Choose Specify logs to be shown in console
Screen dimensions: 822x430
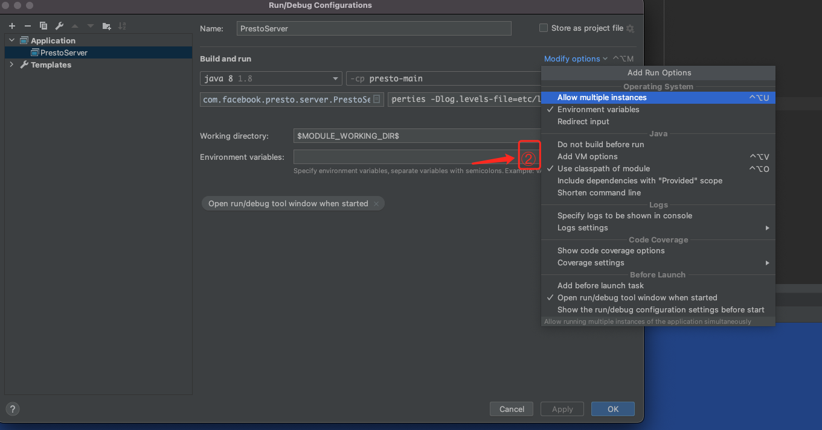click(x=658, y=215)
